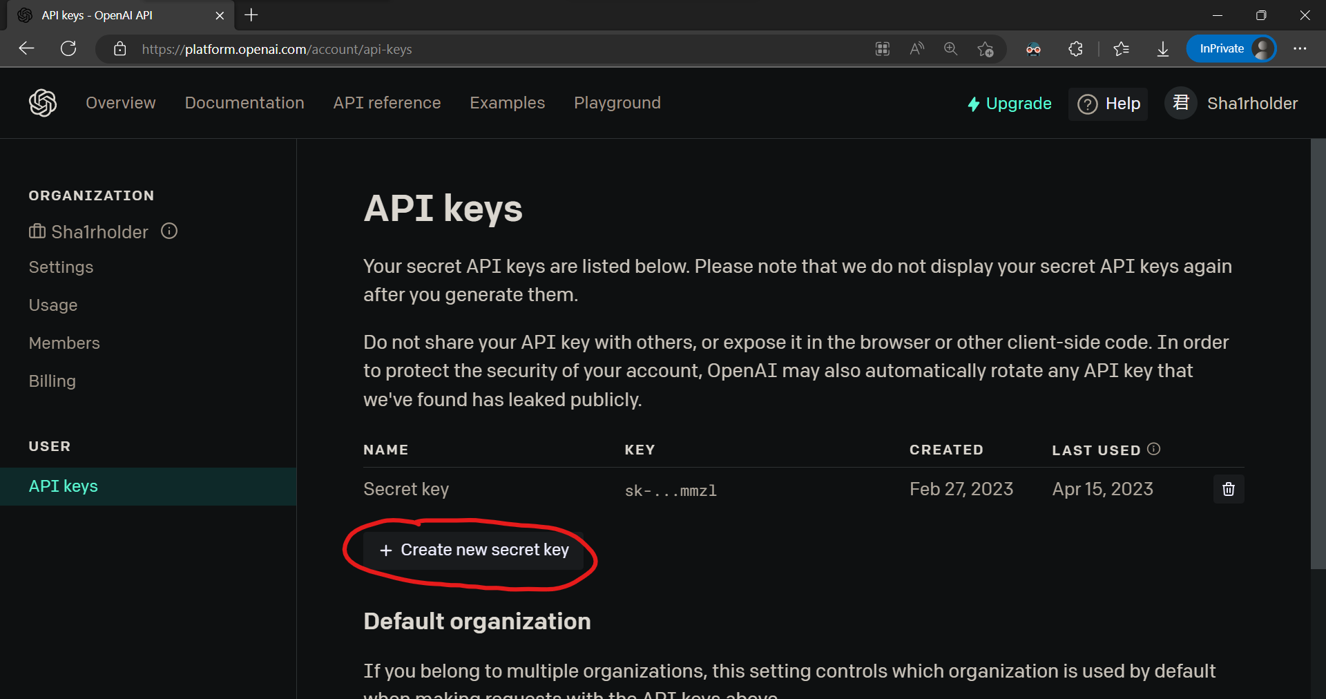Click the Sha1rholder account avatar icon
The width and height of the screenshot is (1326, 699).
coord(1181,103)
